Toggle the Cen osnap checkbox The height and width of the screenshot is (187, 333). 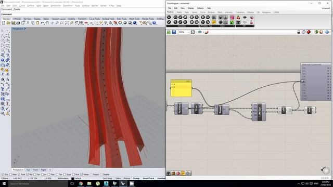click(35, 175)
